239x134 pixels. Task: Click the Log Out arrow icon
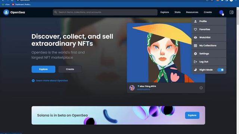click(195, 62)
